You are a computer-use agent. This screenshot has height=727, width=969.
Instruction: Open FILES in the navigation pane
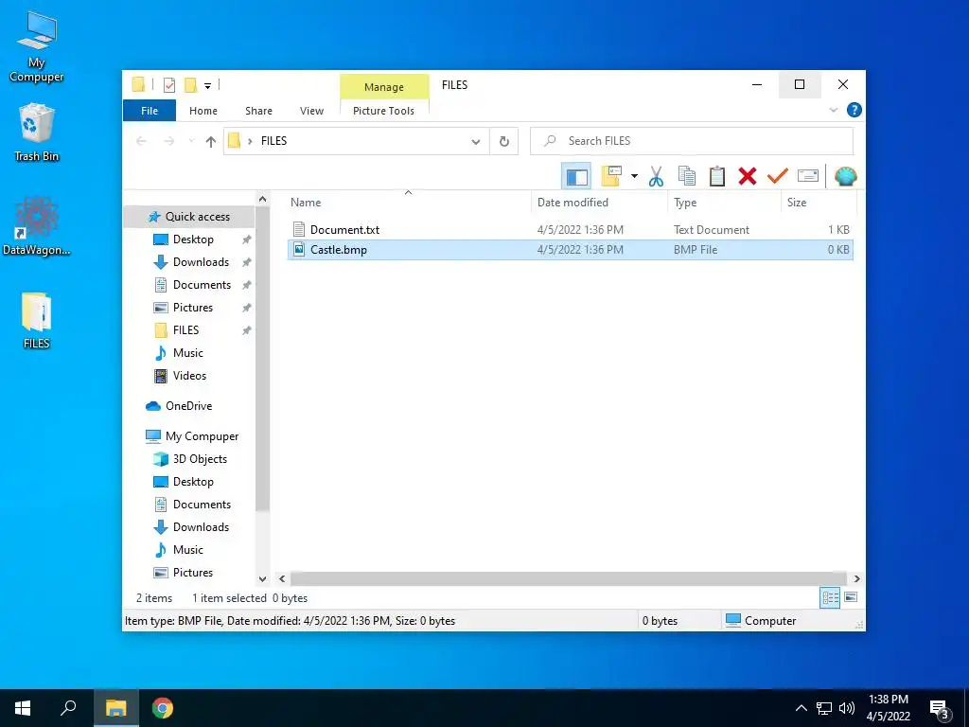point(185,330)
